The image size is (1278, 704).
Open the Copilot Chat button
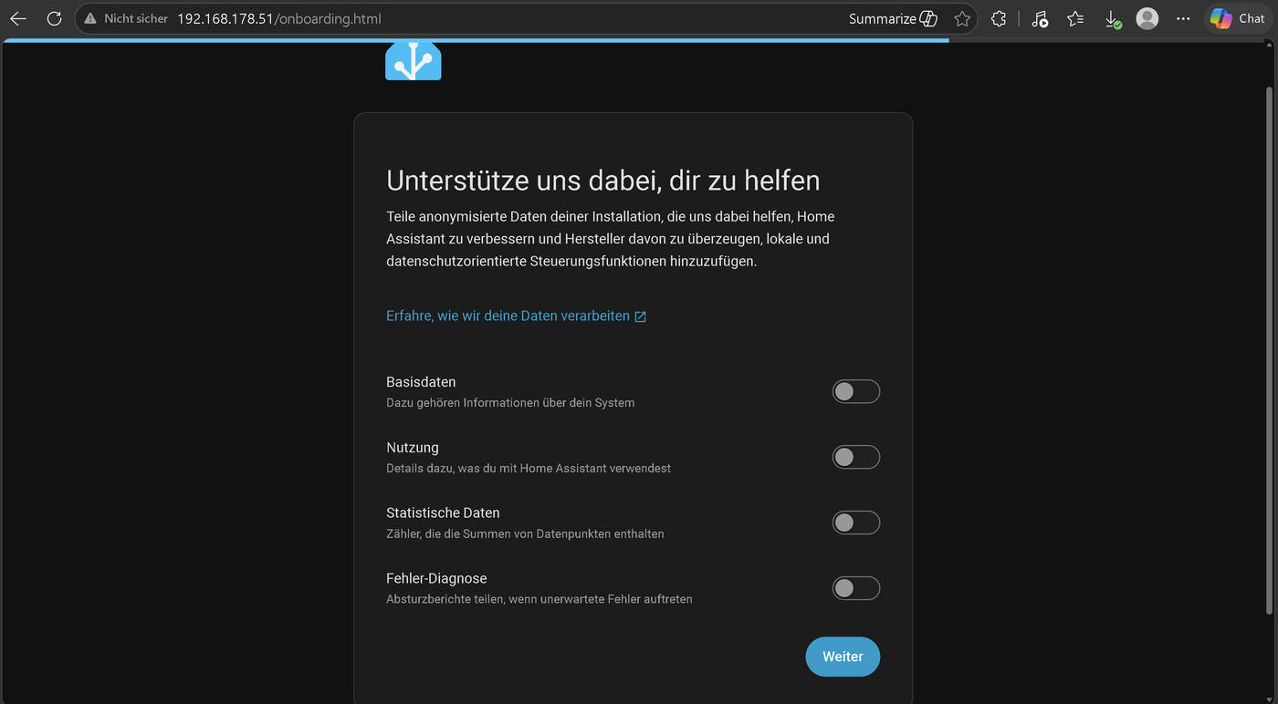click(x=1237, y=18)
